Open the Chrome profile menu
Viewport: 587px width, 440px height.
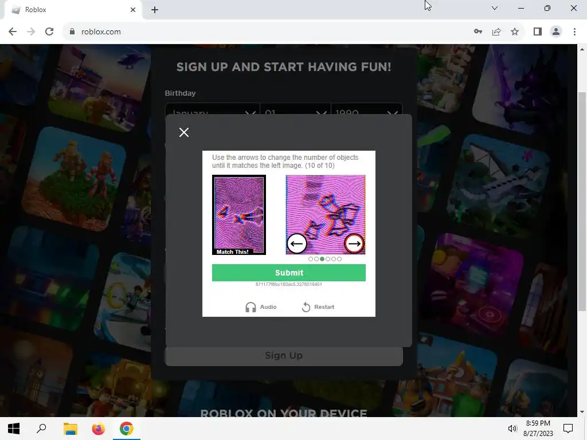click(556, 32)
